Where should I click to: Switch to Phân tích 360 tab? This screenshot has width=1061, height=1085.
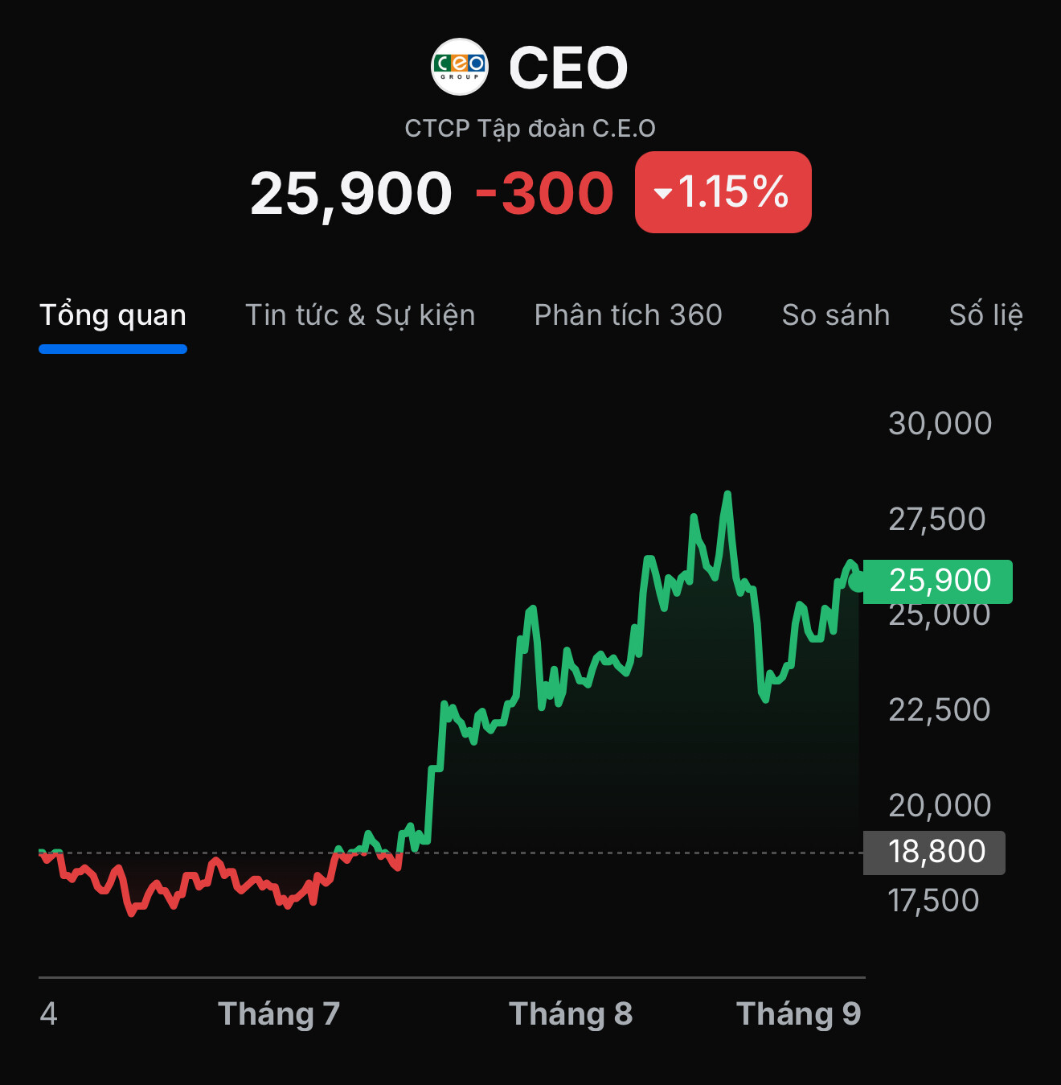click(x=628, y=315)
